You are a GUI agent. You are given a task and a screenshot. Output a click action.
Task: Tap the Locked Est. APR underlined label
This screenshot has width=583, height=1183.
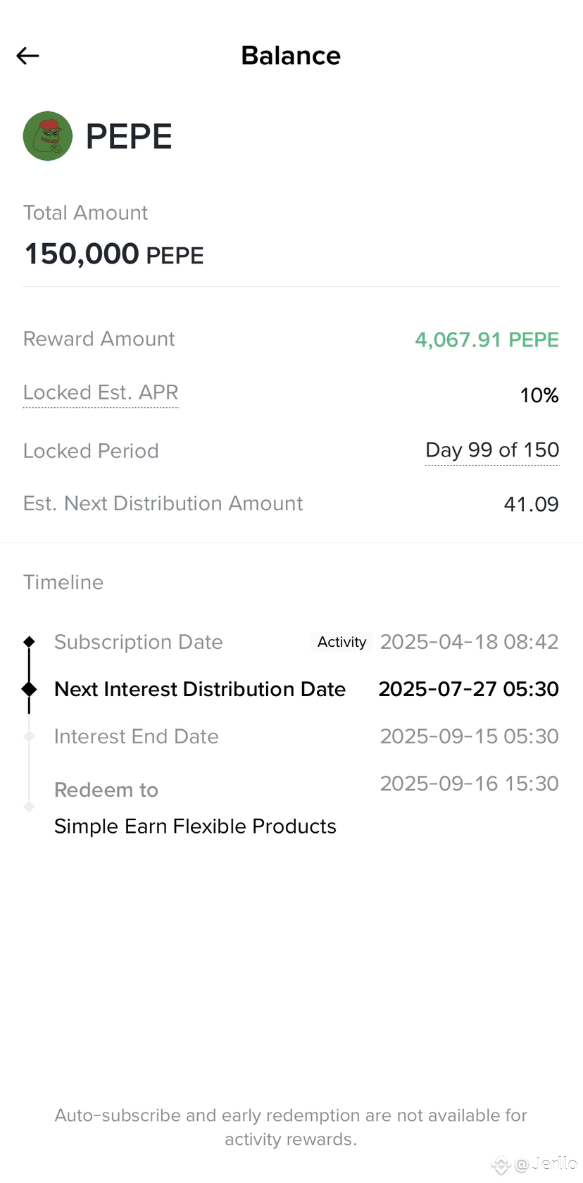click(x=101, y=392)
